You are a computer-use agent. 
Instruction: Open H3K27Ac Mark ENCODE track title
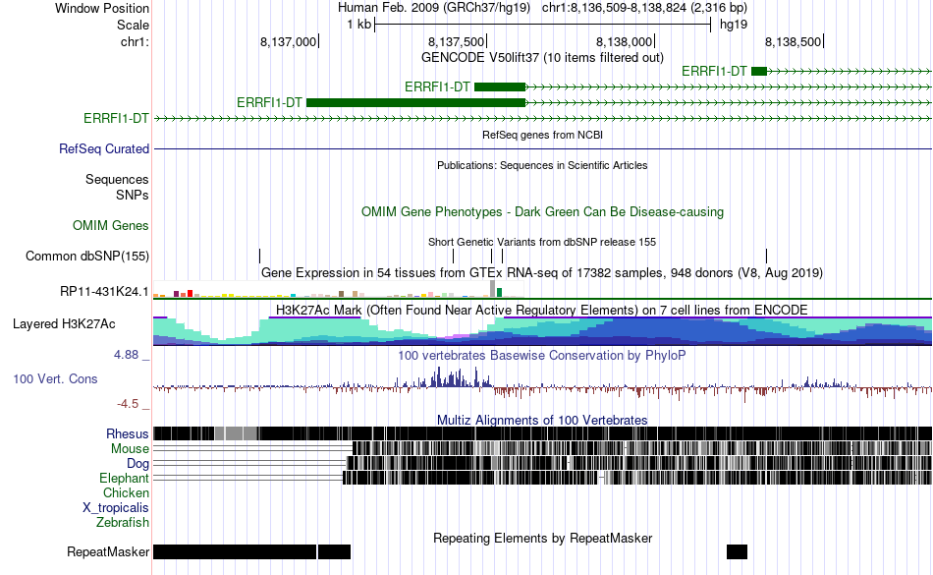click(x=542, y=311)
